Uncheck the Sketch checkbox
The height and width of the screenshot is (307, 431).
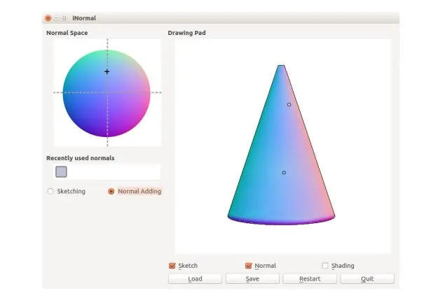172,266
